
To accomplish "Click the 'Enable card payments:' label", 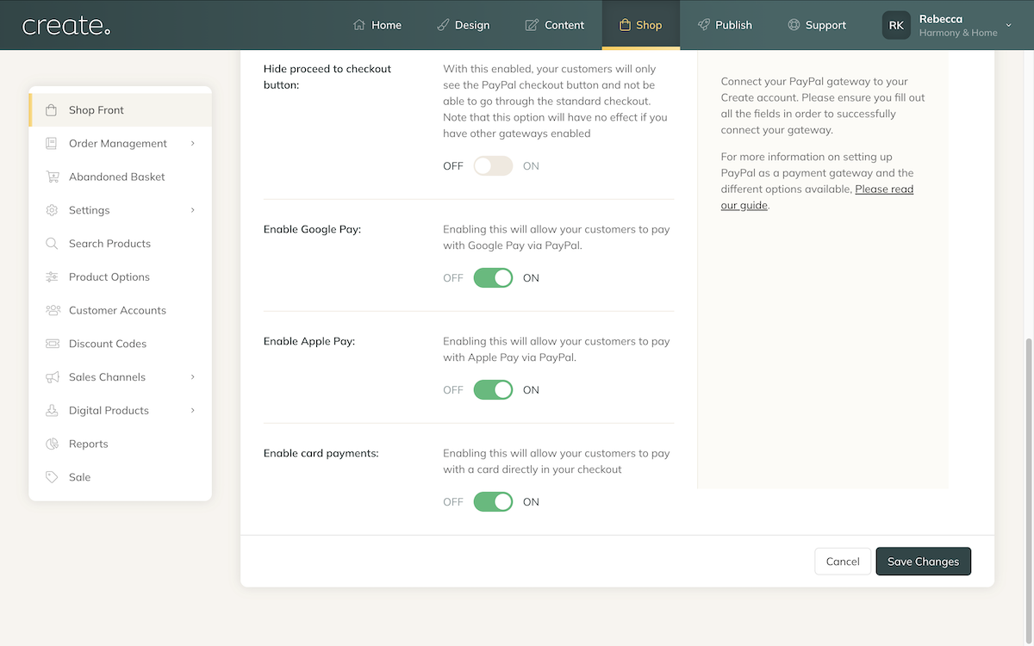I will [321, 453].
